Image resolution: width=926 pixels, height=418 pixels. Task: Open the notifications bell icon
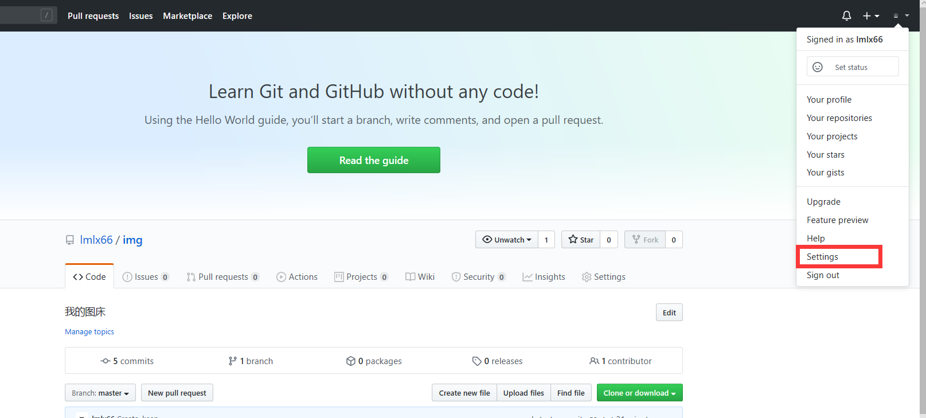tap(846, 16)
